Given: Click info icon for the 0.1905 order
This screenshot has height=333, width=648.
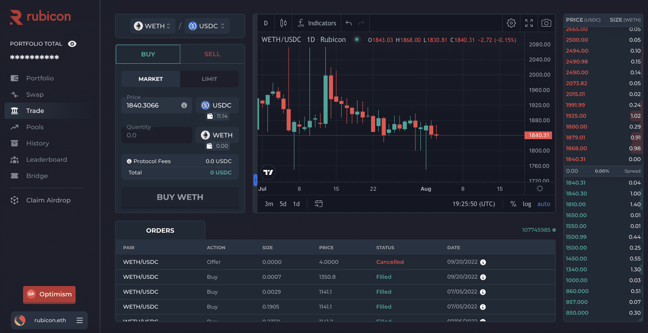Looking at the screenshot, I should tap(483, 307).
